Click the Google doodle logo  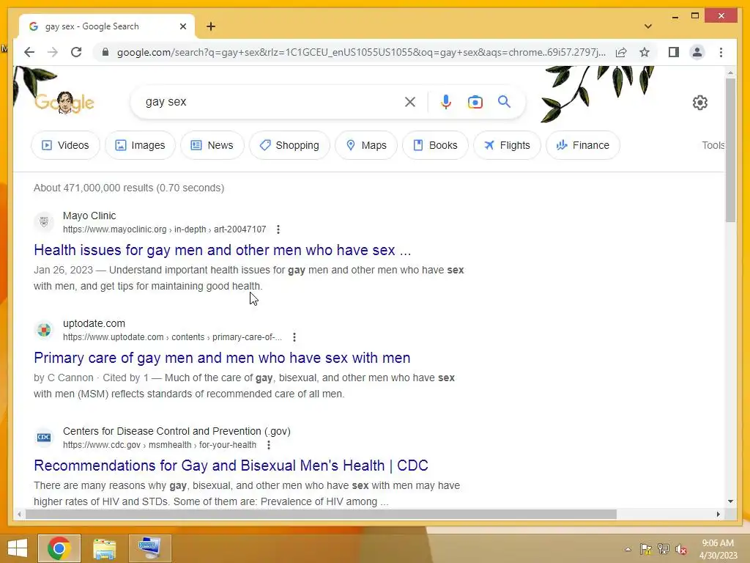(64, 103)
